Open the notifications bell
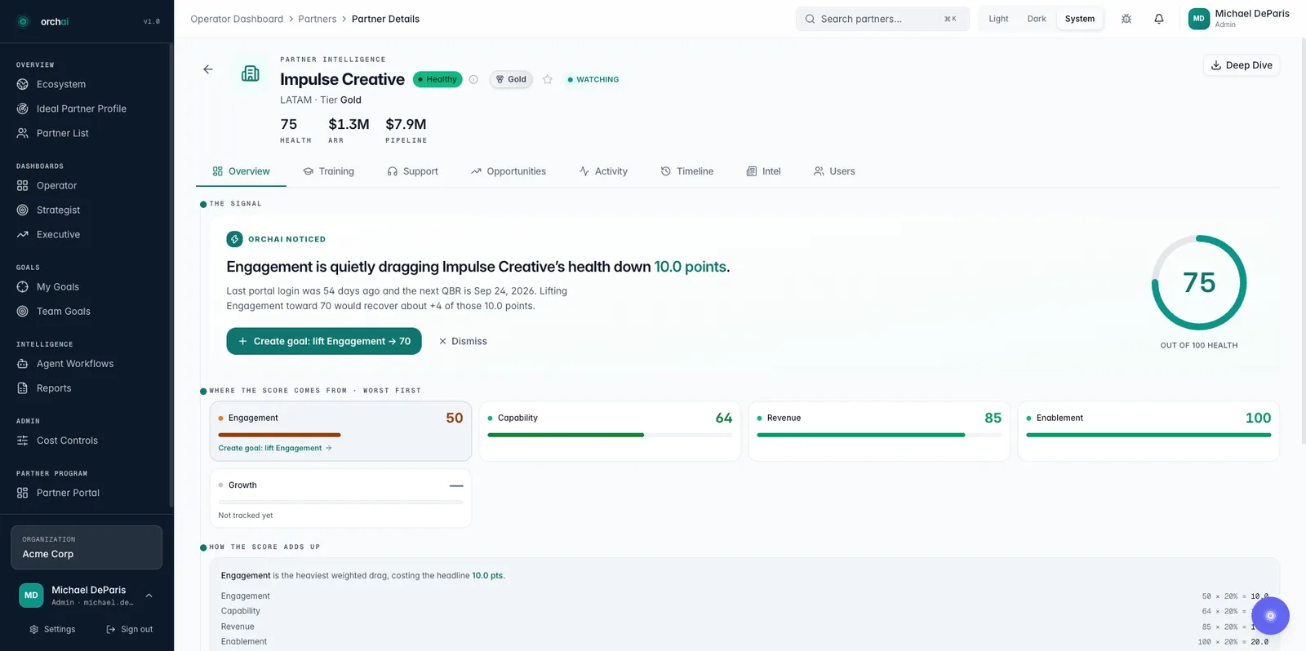 [1159, 19]
